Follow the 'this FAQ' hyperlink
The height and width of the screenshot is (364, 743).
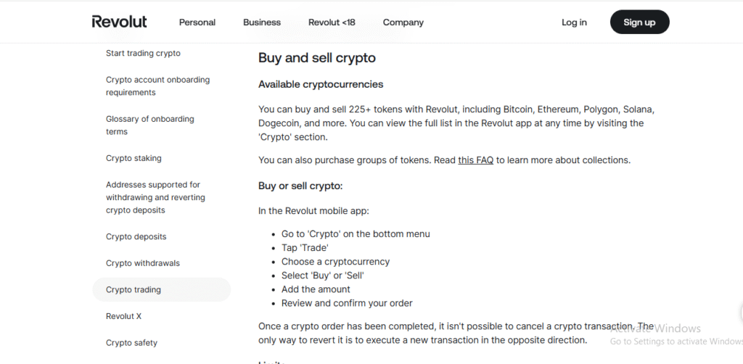pyautogui.click(x=476, y=160)
